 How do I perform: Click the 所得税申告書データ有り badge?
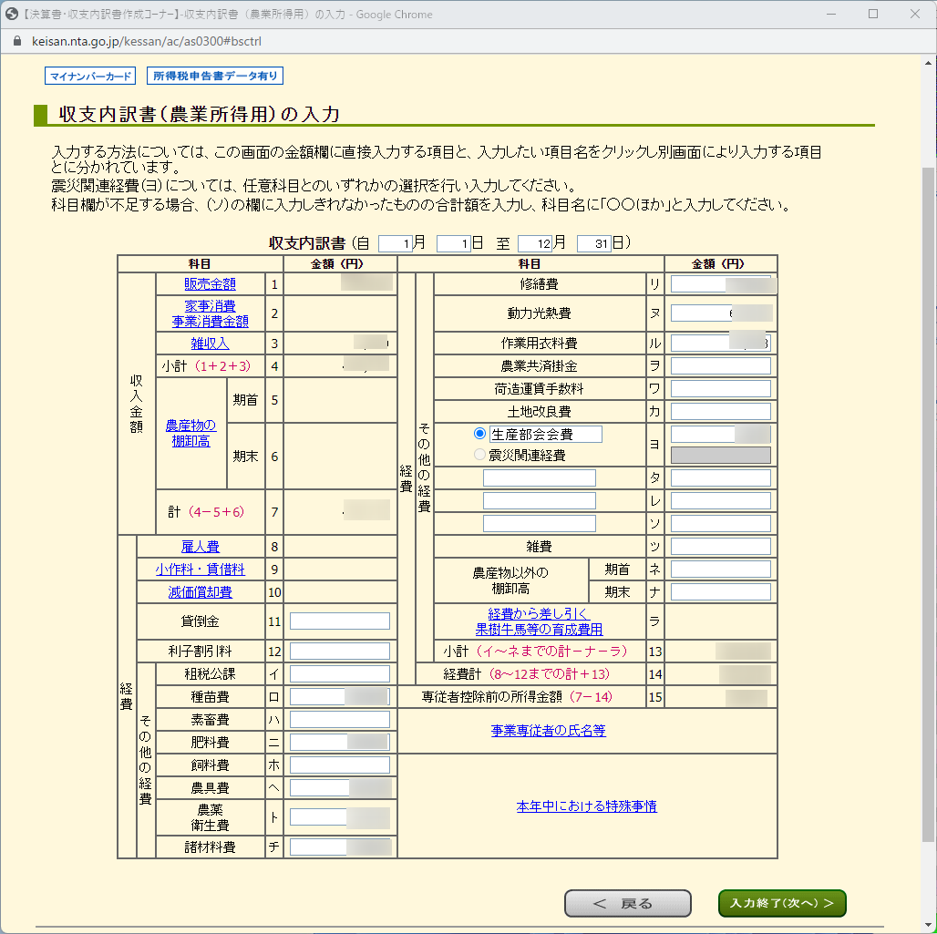[x=215, y=76]
